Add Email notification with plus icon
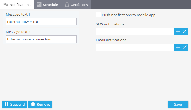Viewport: 191px width, 110px height. point(178,47)
